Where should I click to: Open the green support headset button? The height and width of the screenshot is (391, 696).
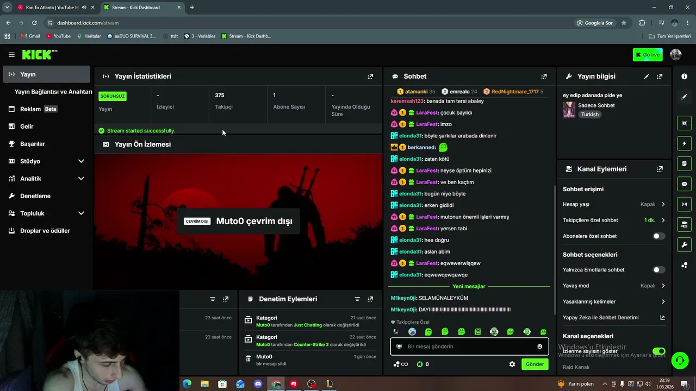click(679, 360)
